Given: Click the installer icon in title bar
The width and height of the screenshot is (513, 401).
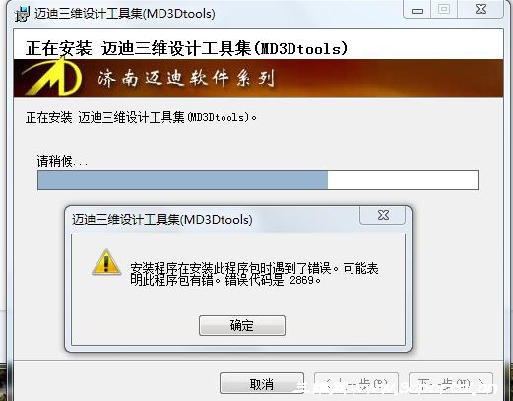Looking at the screenshot, I should point(23,14).
